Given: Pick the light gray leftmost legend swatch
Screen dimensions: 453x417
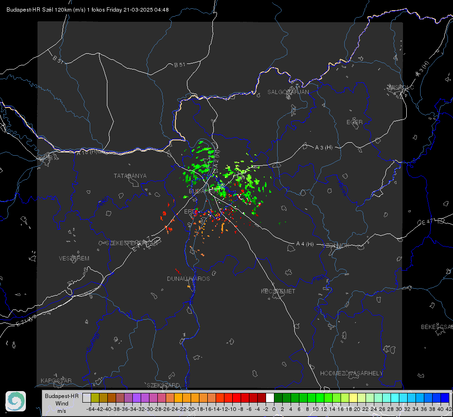Looking at the screenshot, I should point(87,398).
